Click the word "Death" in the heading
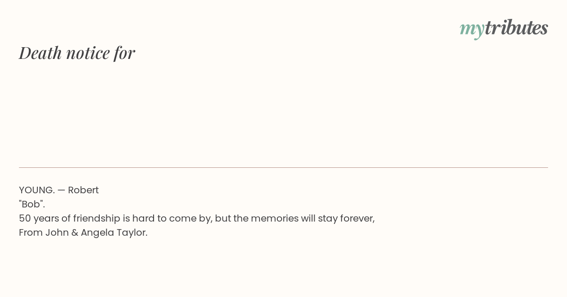Viewport: 567px width, 297px height. pyautogui.click(x=41, y=53)
